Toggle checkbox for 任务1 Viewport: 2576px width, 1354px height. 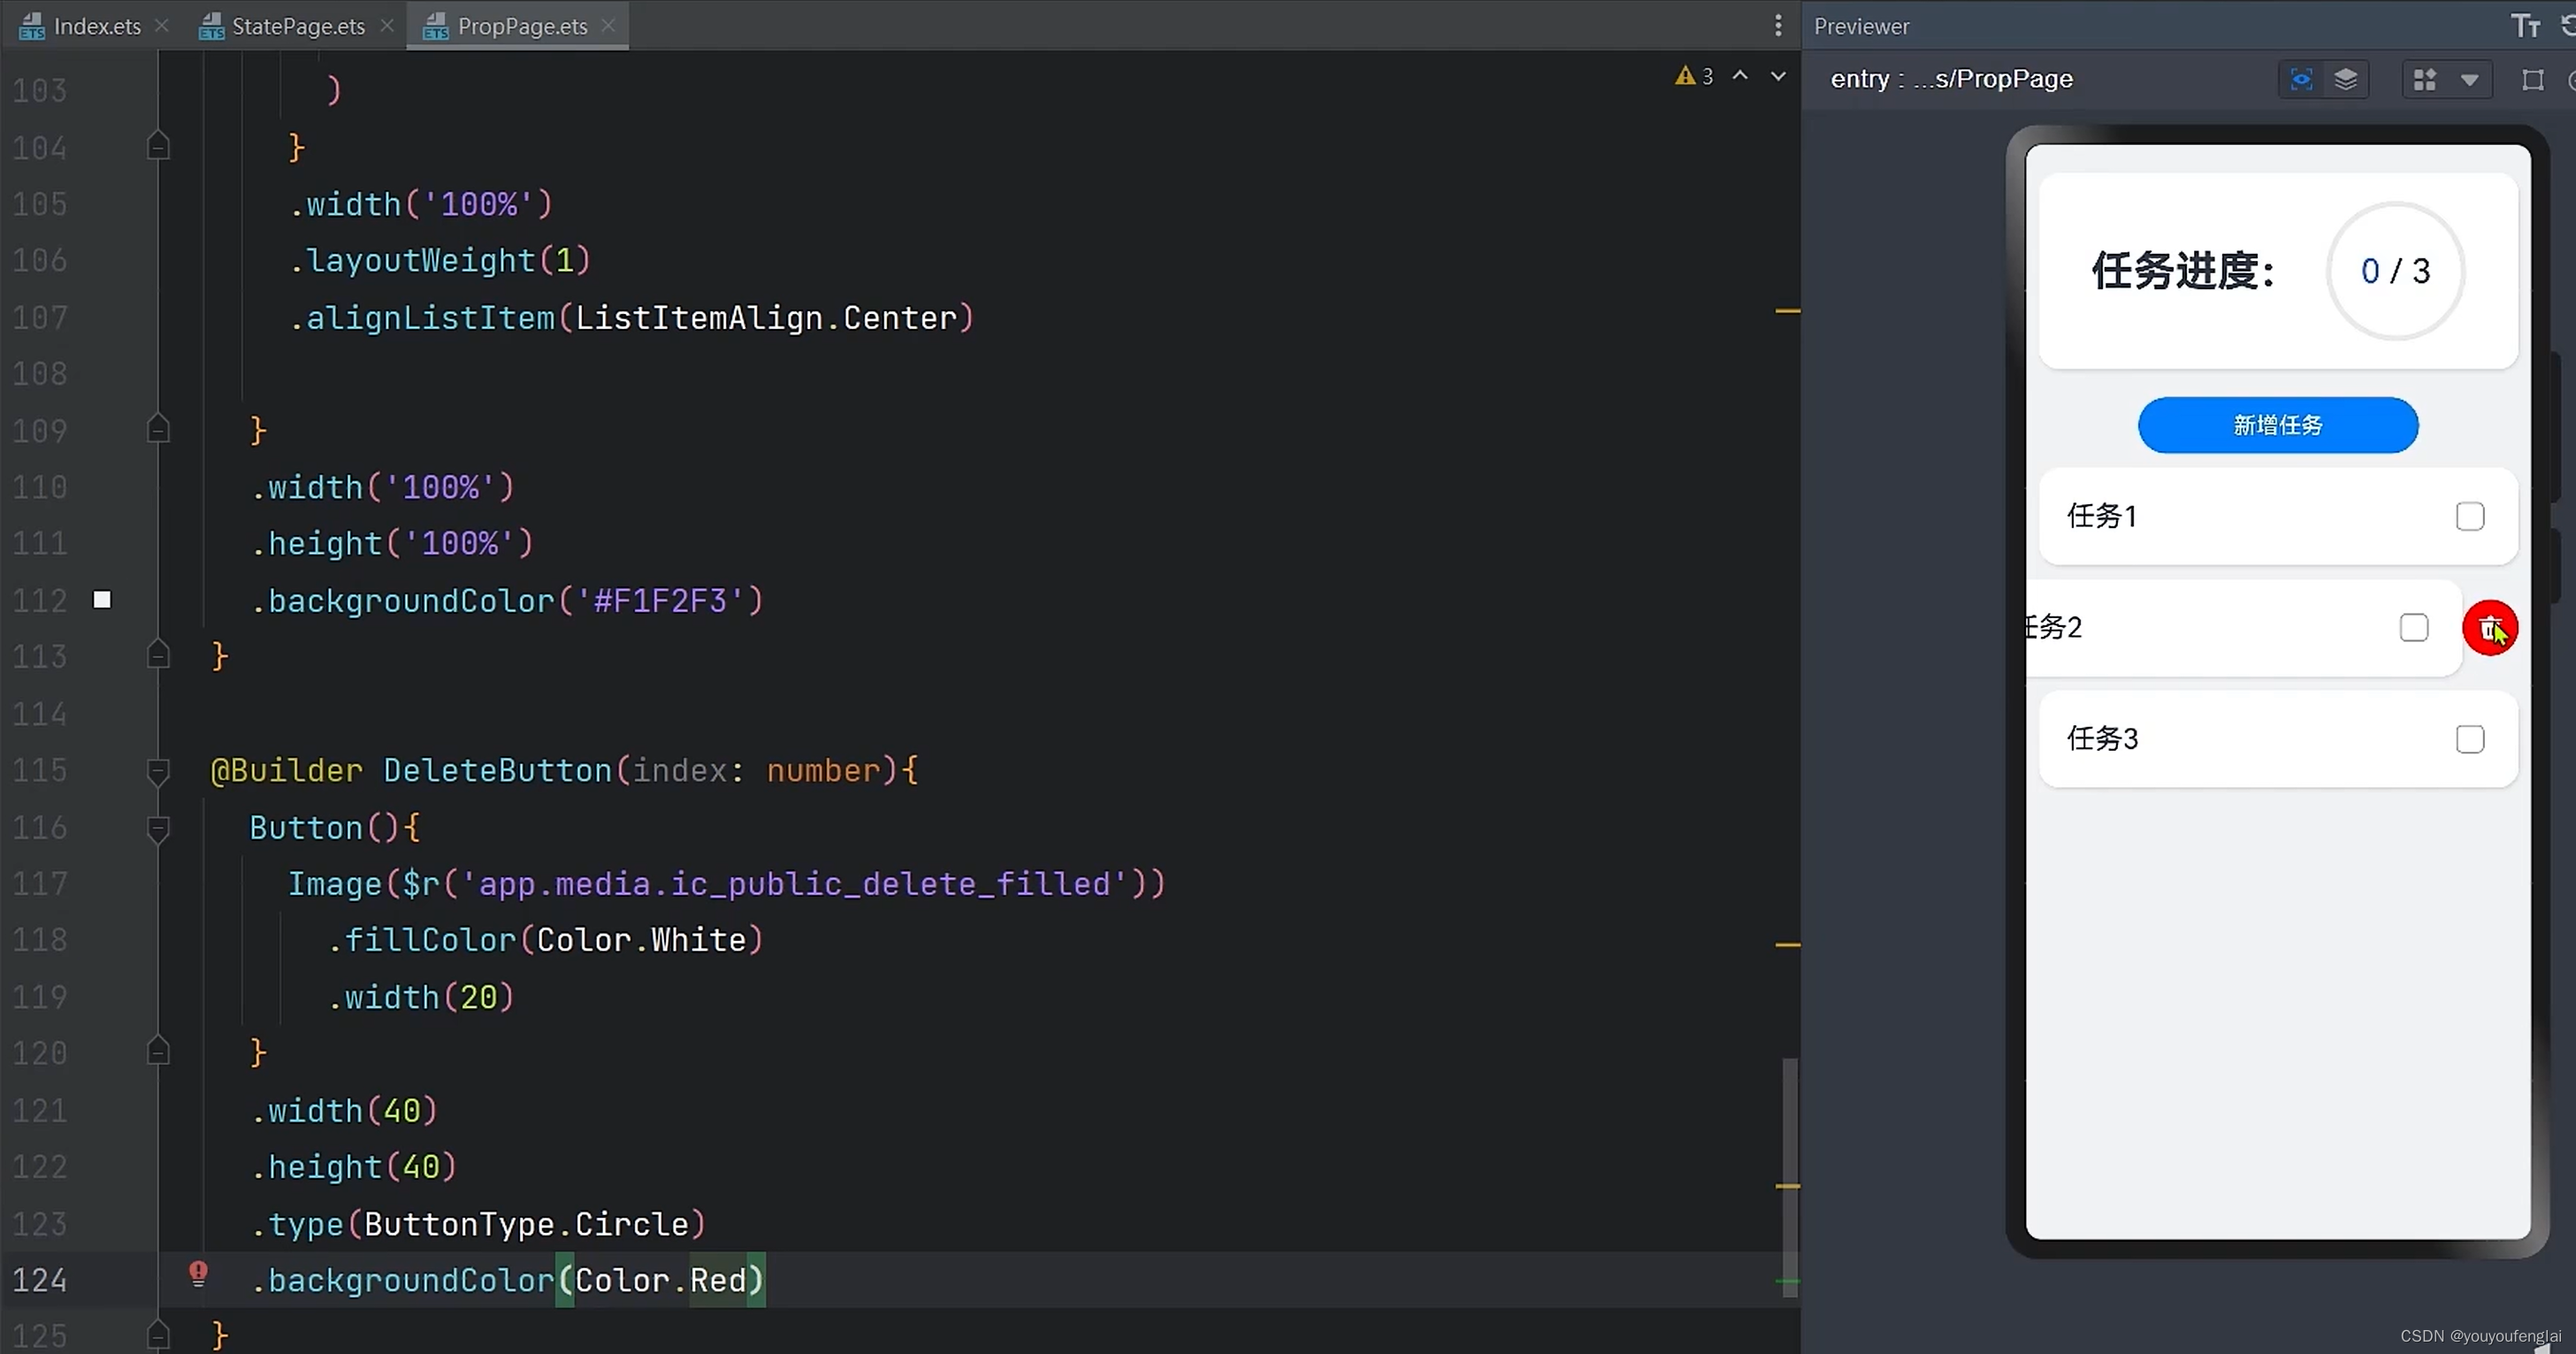2469,515
